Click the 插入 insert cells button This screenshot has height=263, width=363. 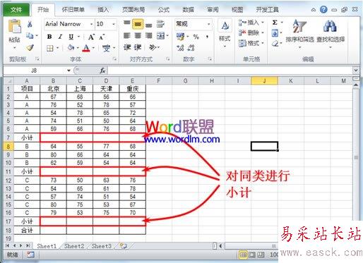(251, 23)
